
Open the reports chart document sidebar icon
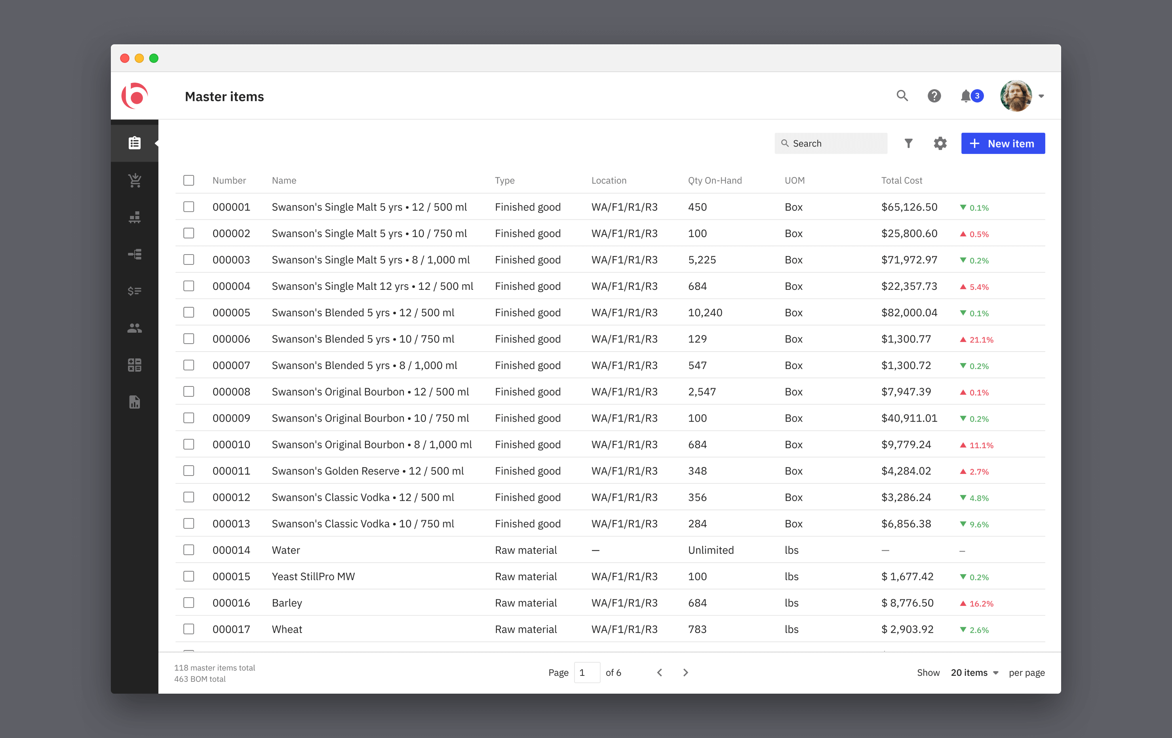[x=134, y=402]
